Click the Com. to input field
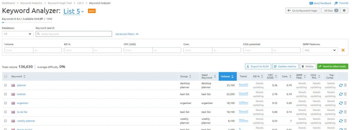Image resolution: width=352 pixels, height=130 pixels. [x=227, y=50]
